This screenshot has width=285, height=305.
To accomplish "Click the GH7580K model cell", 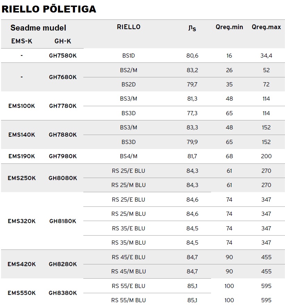I will [63, 56].
